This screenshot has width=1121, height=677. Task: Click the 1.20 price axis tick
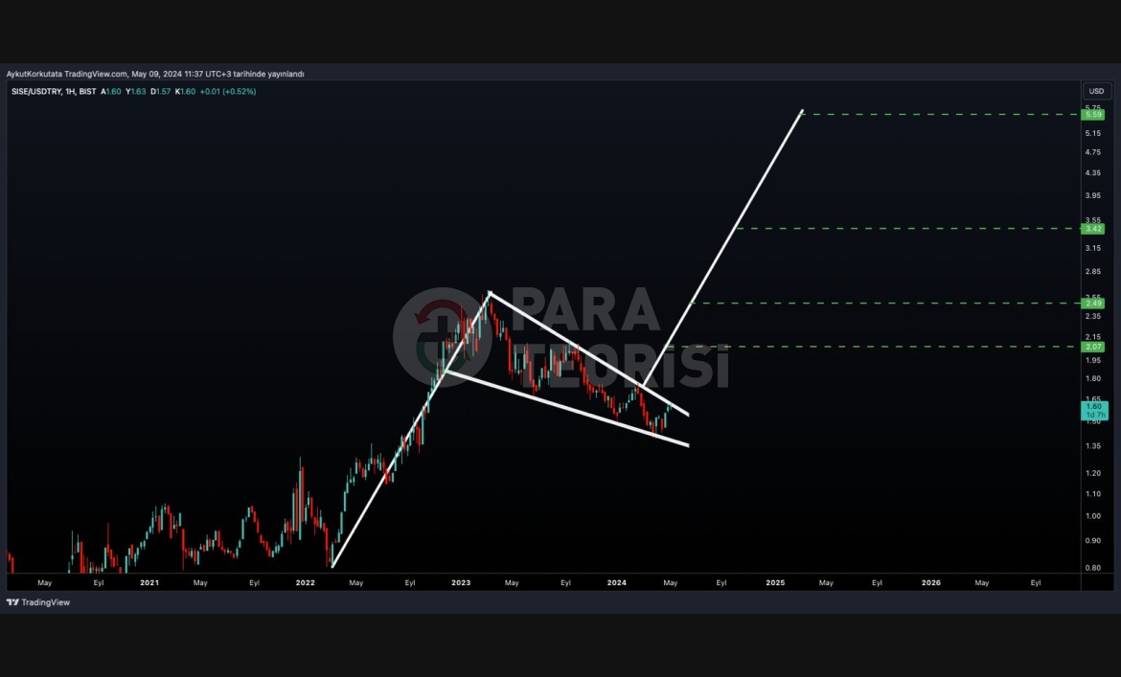tap(1093, 473)
